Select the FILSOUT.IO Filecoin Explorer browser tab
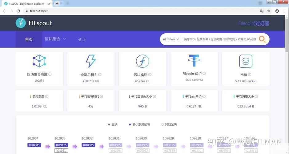The height and width of the screenshot is (154, 289). click(27, 4)
